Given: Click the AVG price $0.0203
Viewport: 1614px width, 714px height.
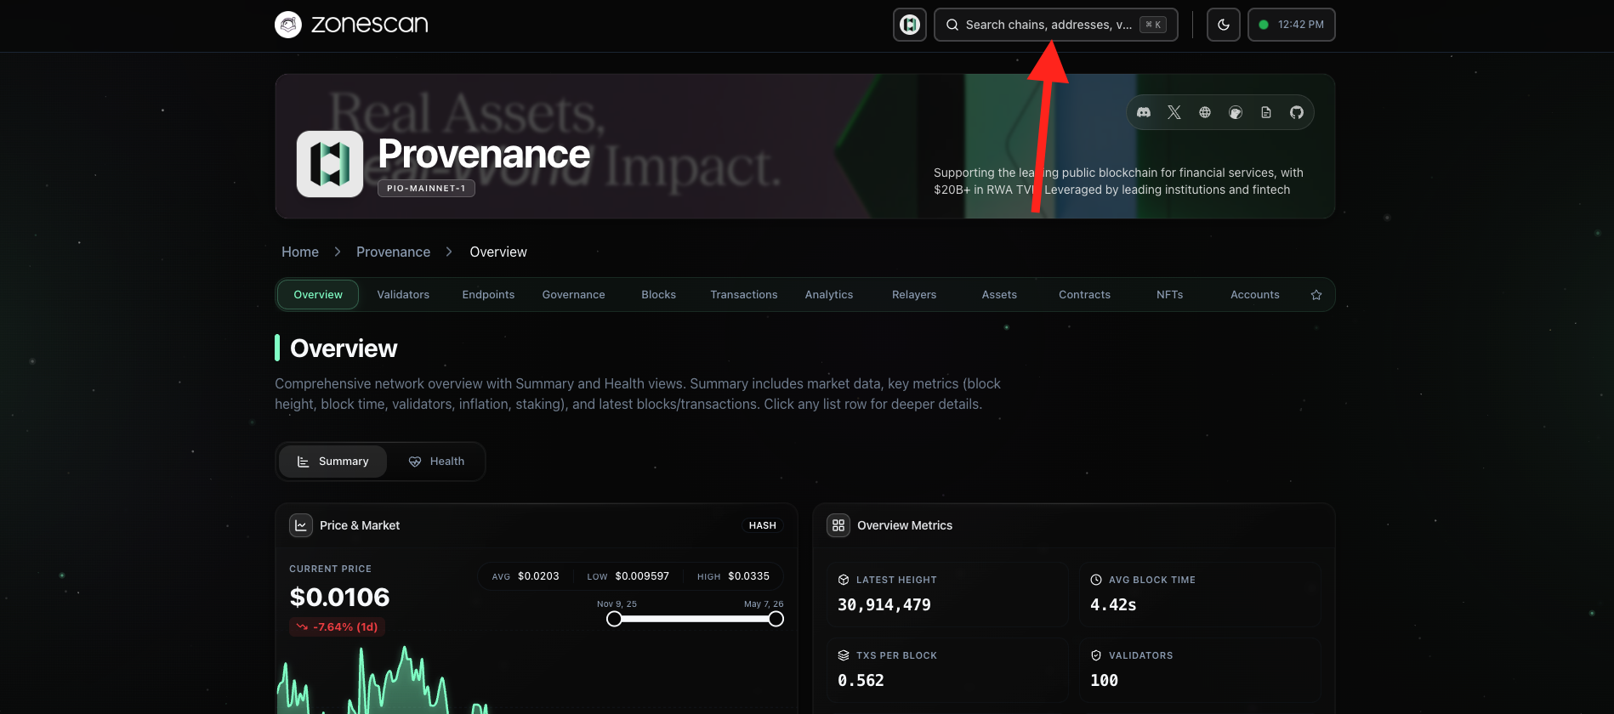Looking at the screenshot, I should (x=538, y=576).
